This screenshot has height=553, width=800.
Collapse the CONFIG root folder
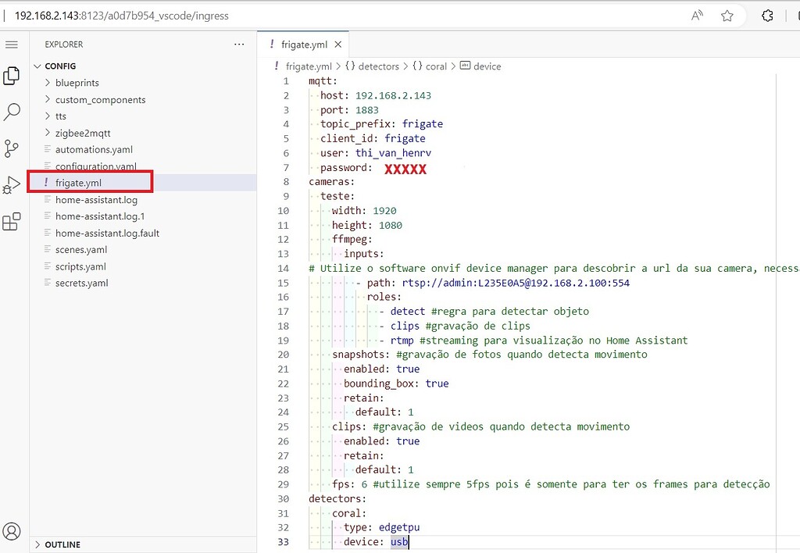pos(60,66)
